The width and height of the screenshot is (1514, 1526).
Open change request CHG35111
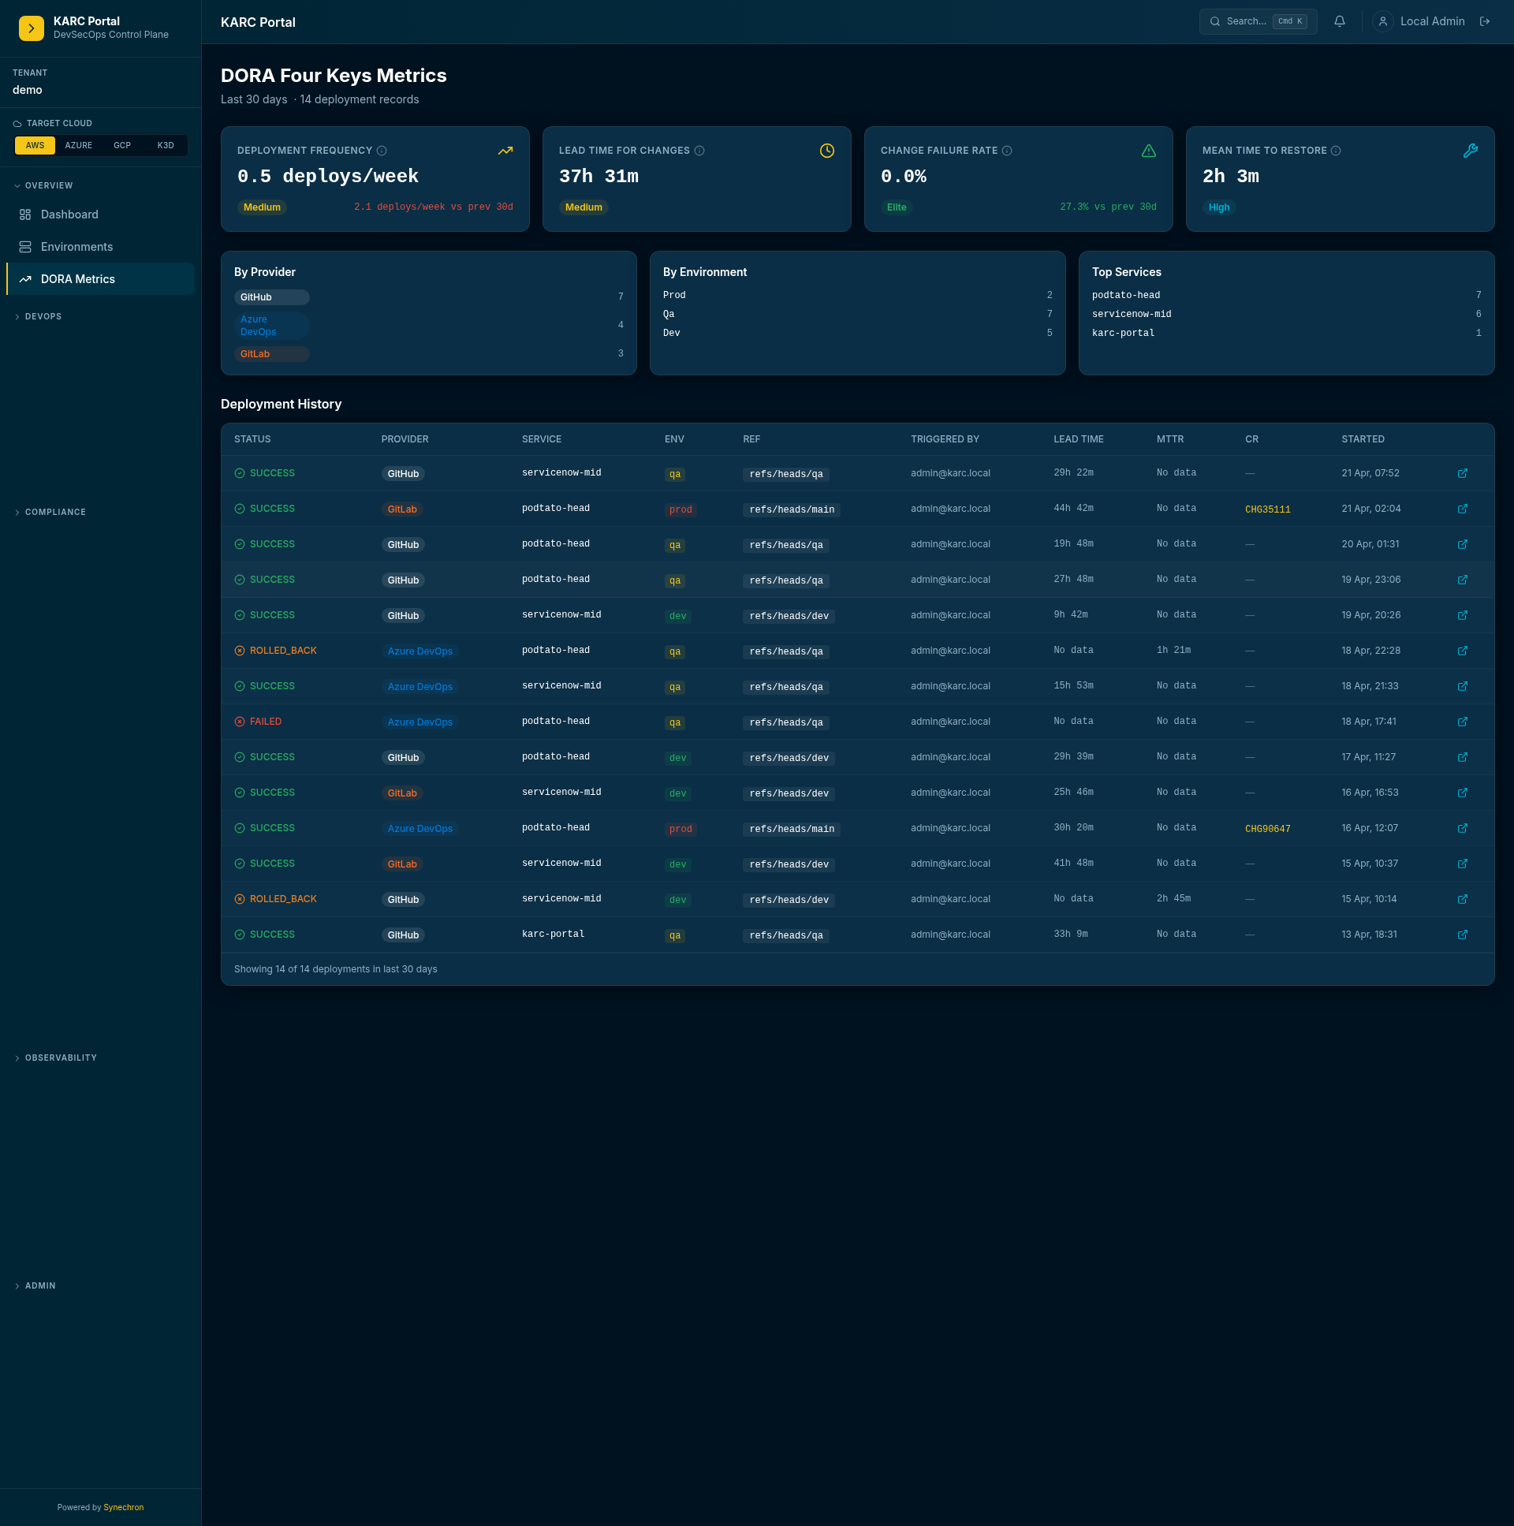tap(1267, 510)
